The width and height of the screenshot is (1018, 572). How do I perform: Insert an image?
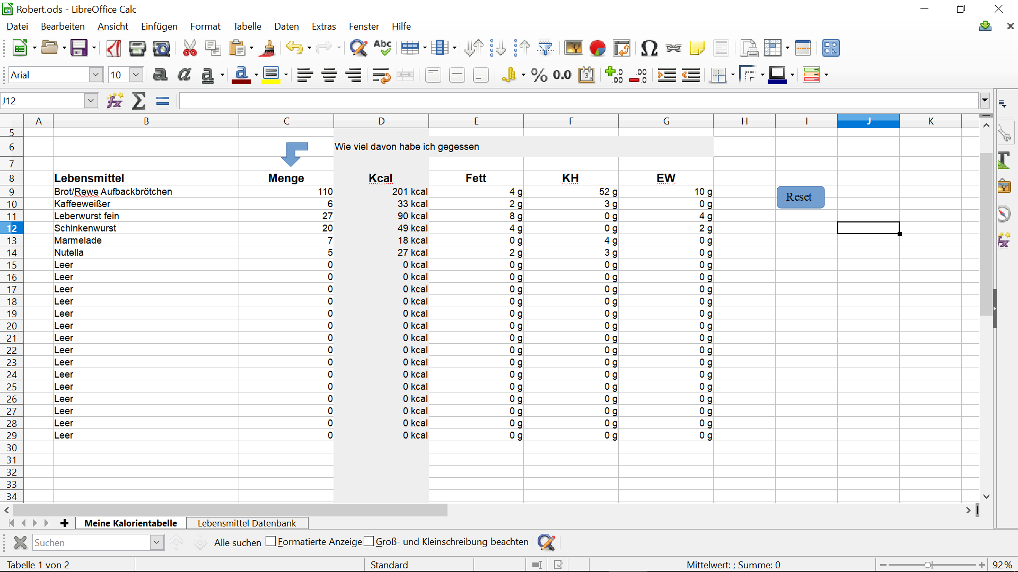coord(574,48)
